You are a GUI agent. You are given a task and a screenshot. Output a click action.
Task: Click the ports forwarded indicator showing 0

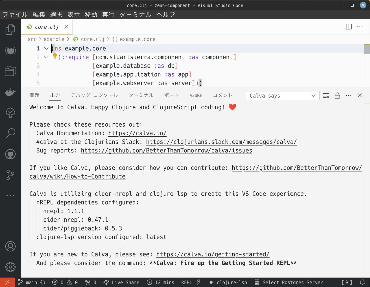pyautogui.click(x=91, y=282)
